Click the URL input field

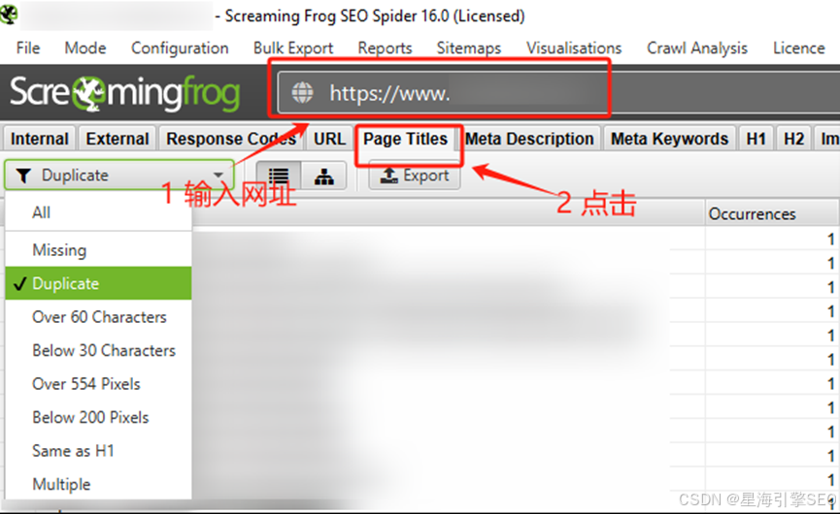pos(557,92)
